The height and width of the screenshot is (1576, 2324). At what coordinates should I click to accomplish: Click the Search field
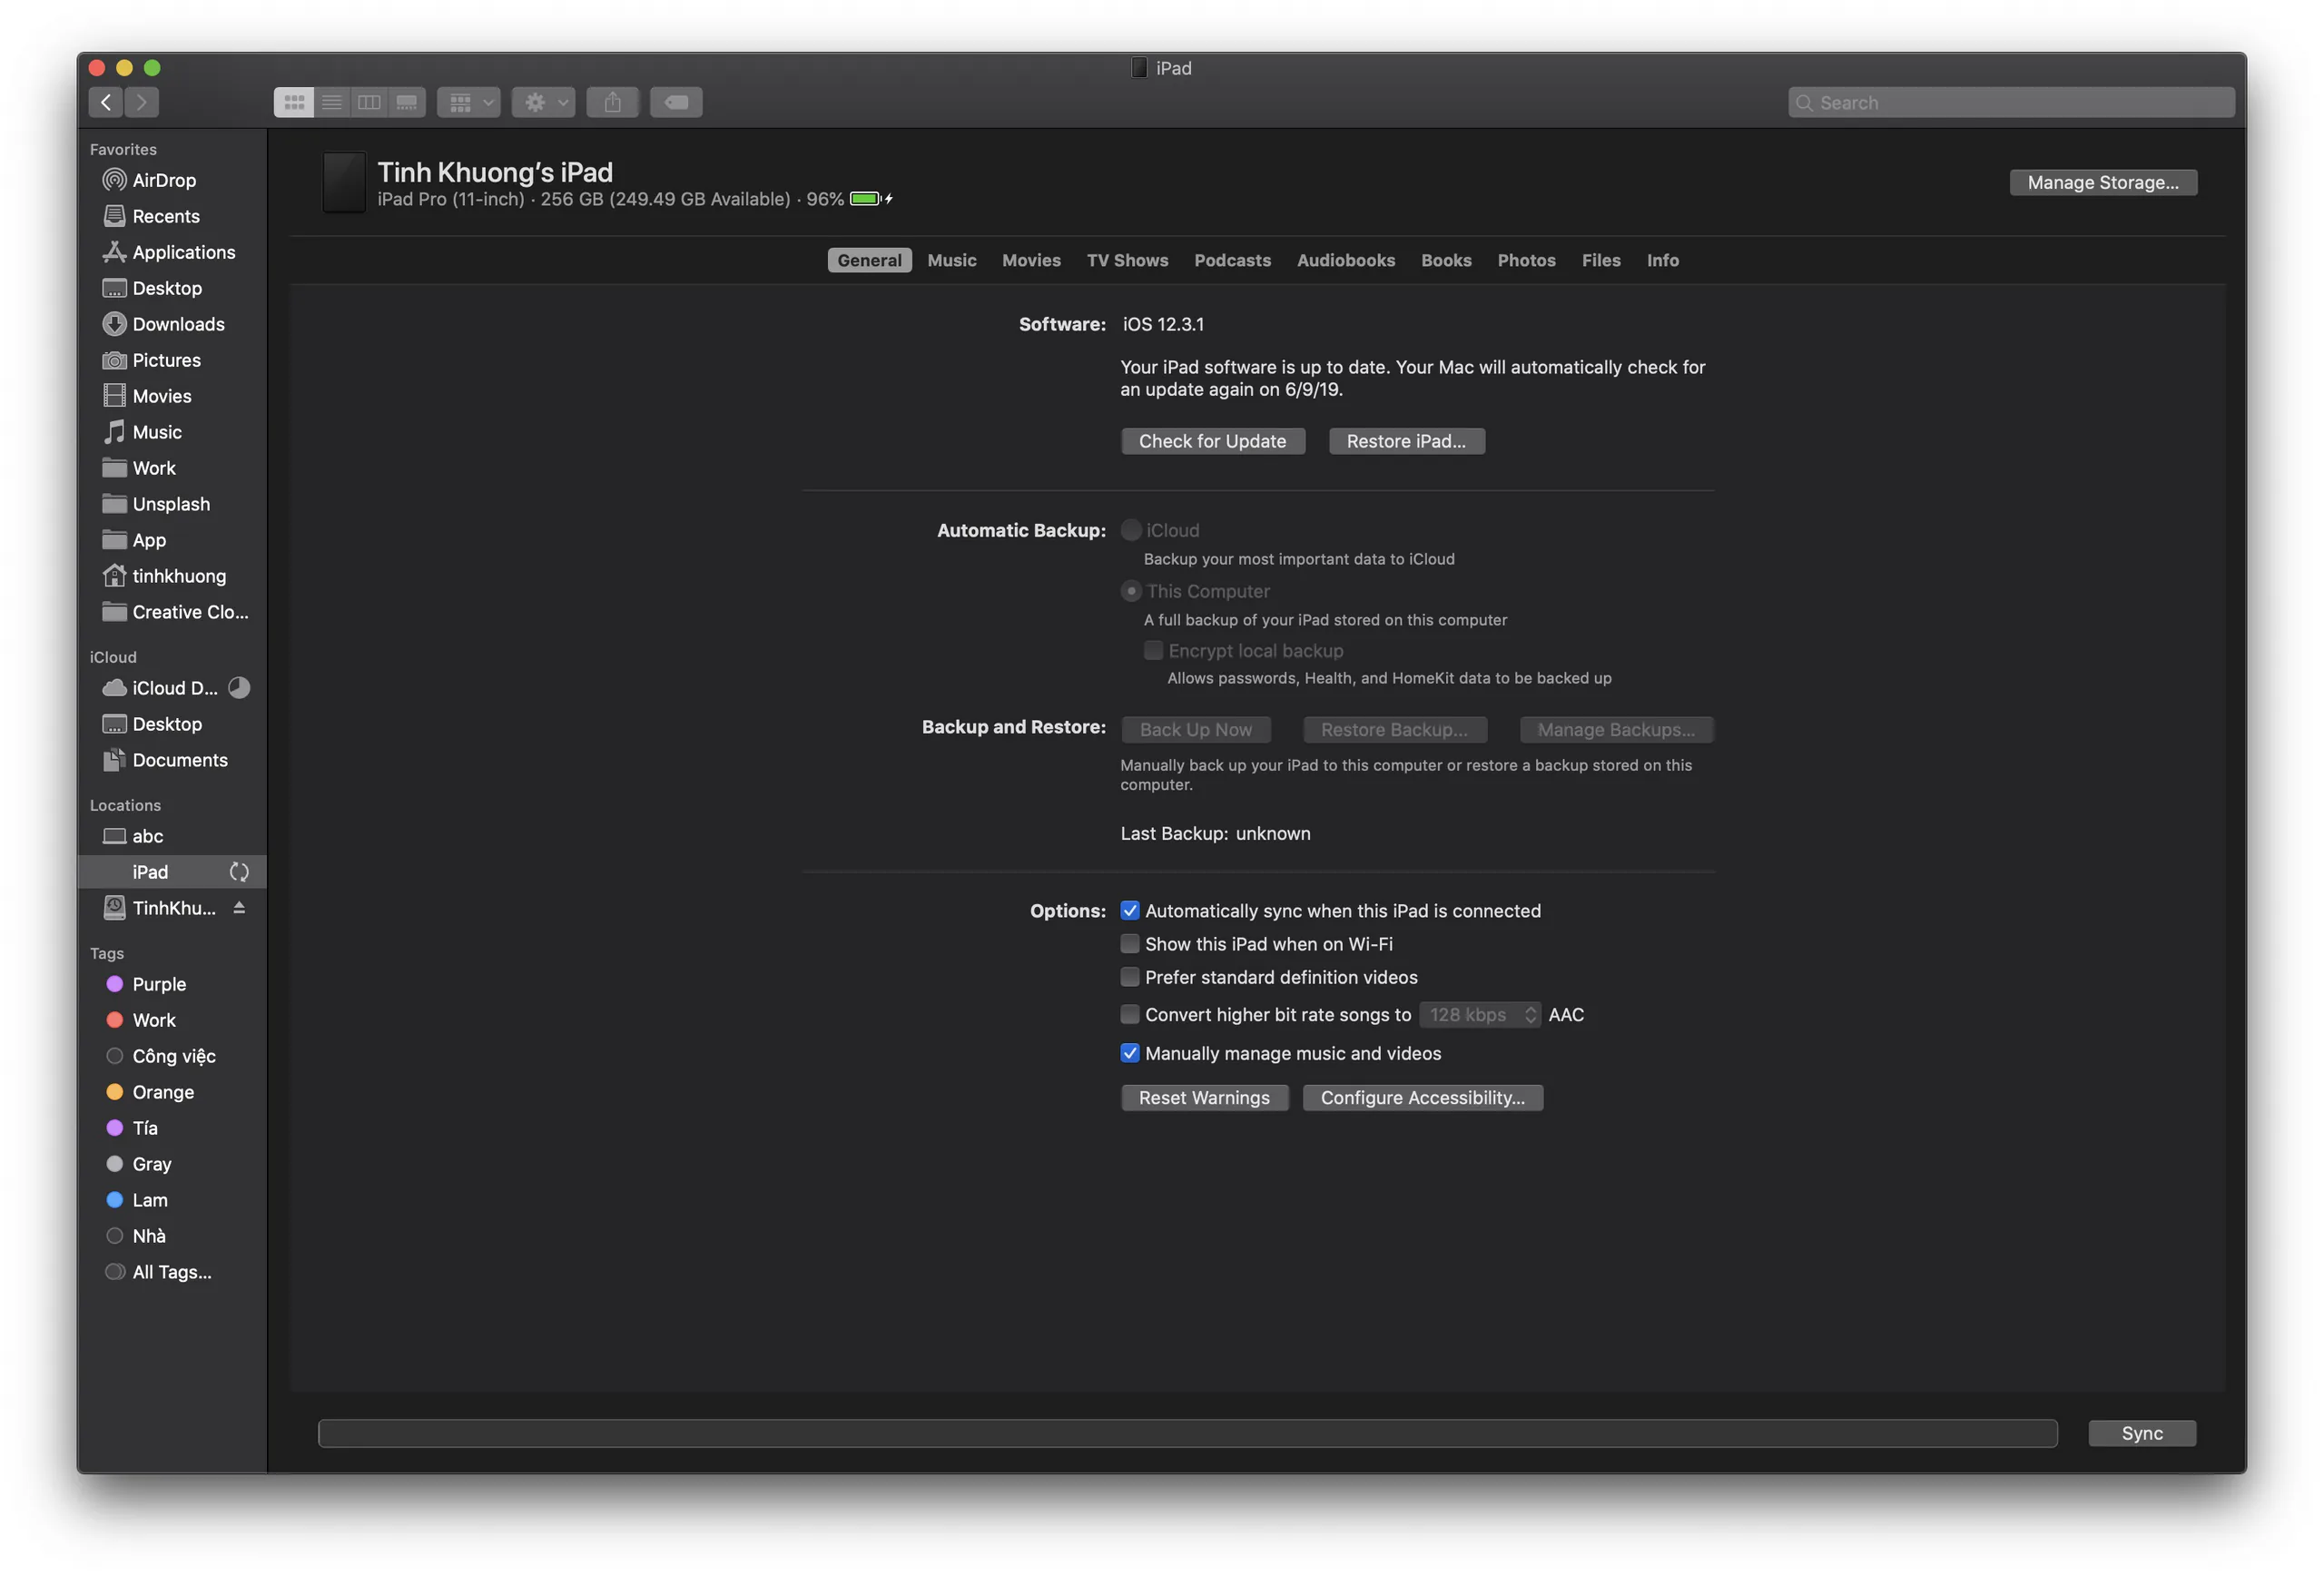click(x=2011, y=102)
